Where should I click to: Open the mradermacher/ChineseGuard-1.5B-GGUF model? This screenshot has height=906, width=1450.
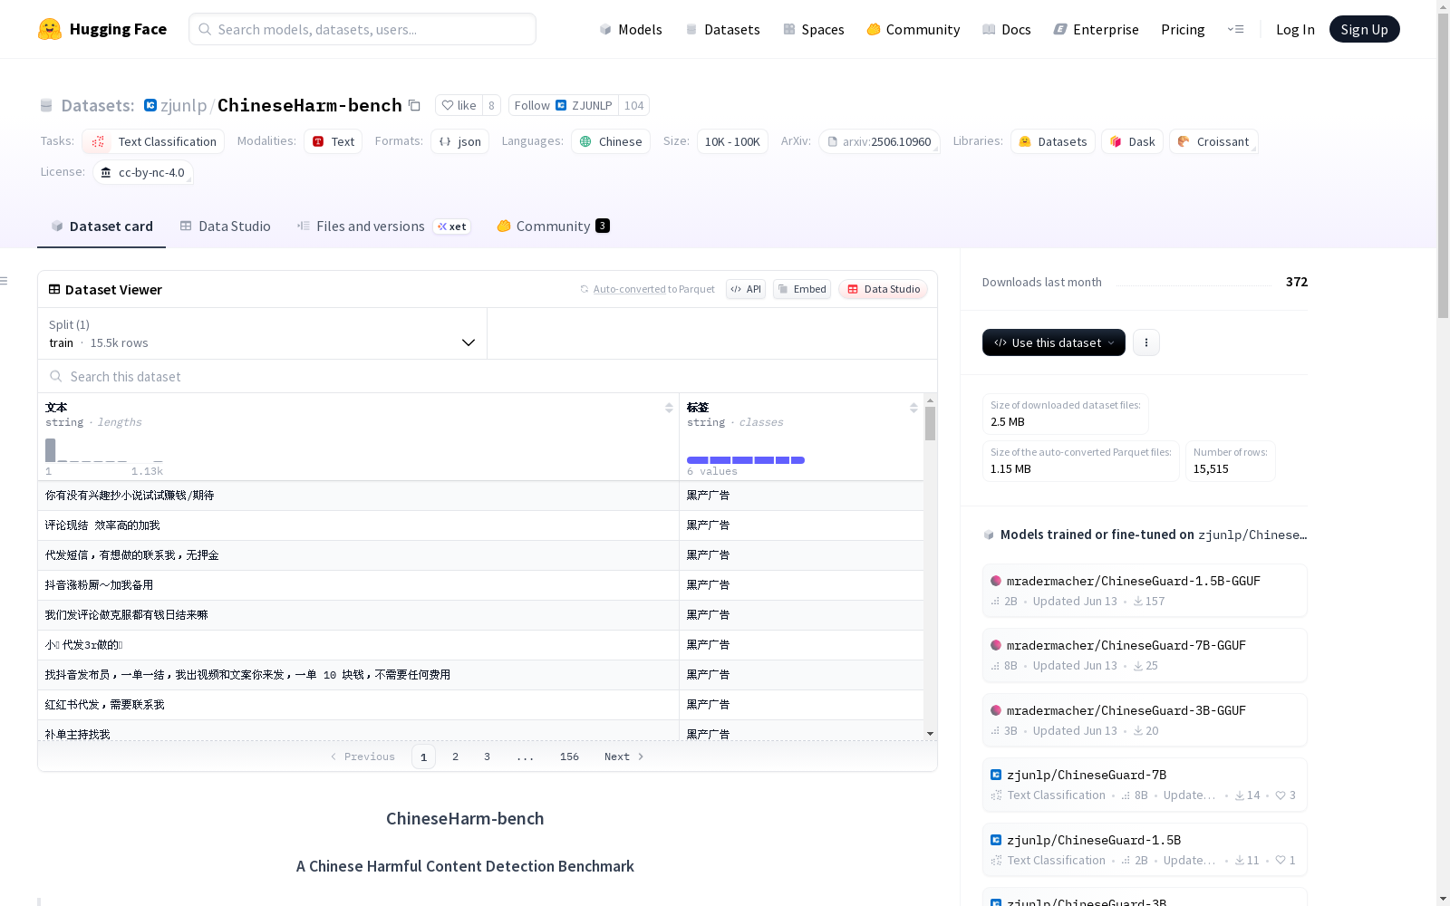[x=1145, y=590]
